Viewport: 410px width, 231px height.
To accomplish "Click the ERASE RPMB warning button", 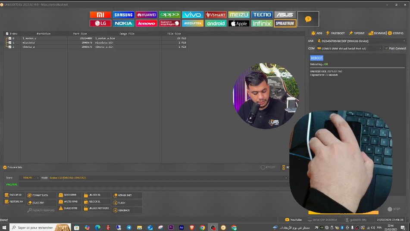I will [69, 208].
